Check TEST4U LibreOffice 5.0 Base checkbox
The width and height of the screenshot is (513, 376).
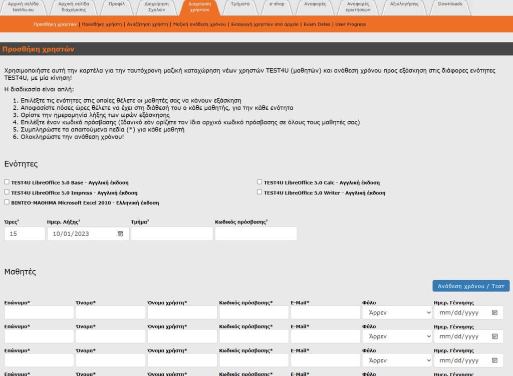pos(7,182)
